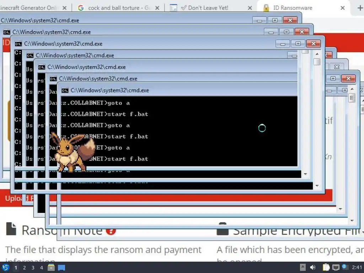Viewport: 364px width, 273px height.
Task: Close the ID Ransomware browser tab
Action: [x=342, y=8]
